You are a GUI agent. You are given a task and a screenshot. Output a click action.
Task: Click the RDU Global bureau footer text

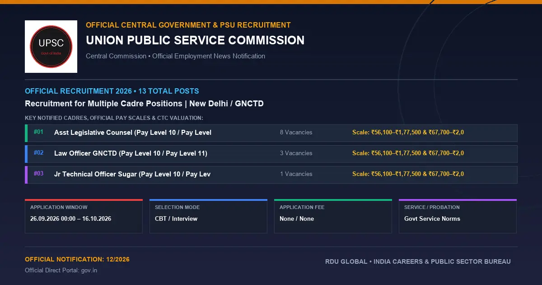418,261
